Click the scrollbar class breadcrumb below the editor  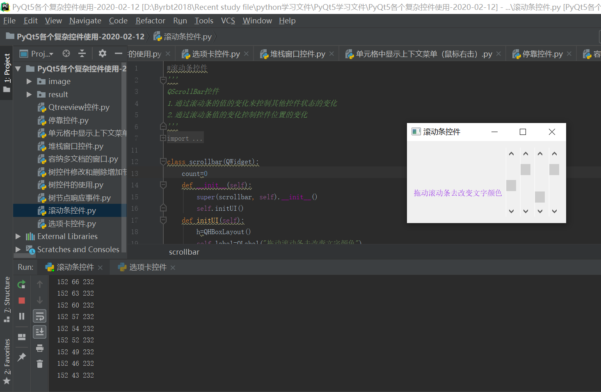coord(184,252)
